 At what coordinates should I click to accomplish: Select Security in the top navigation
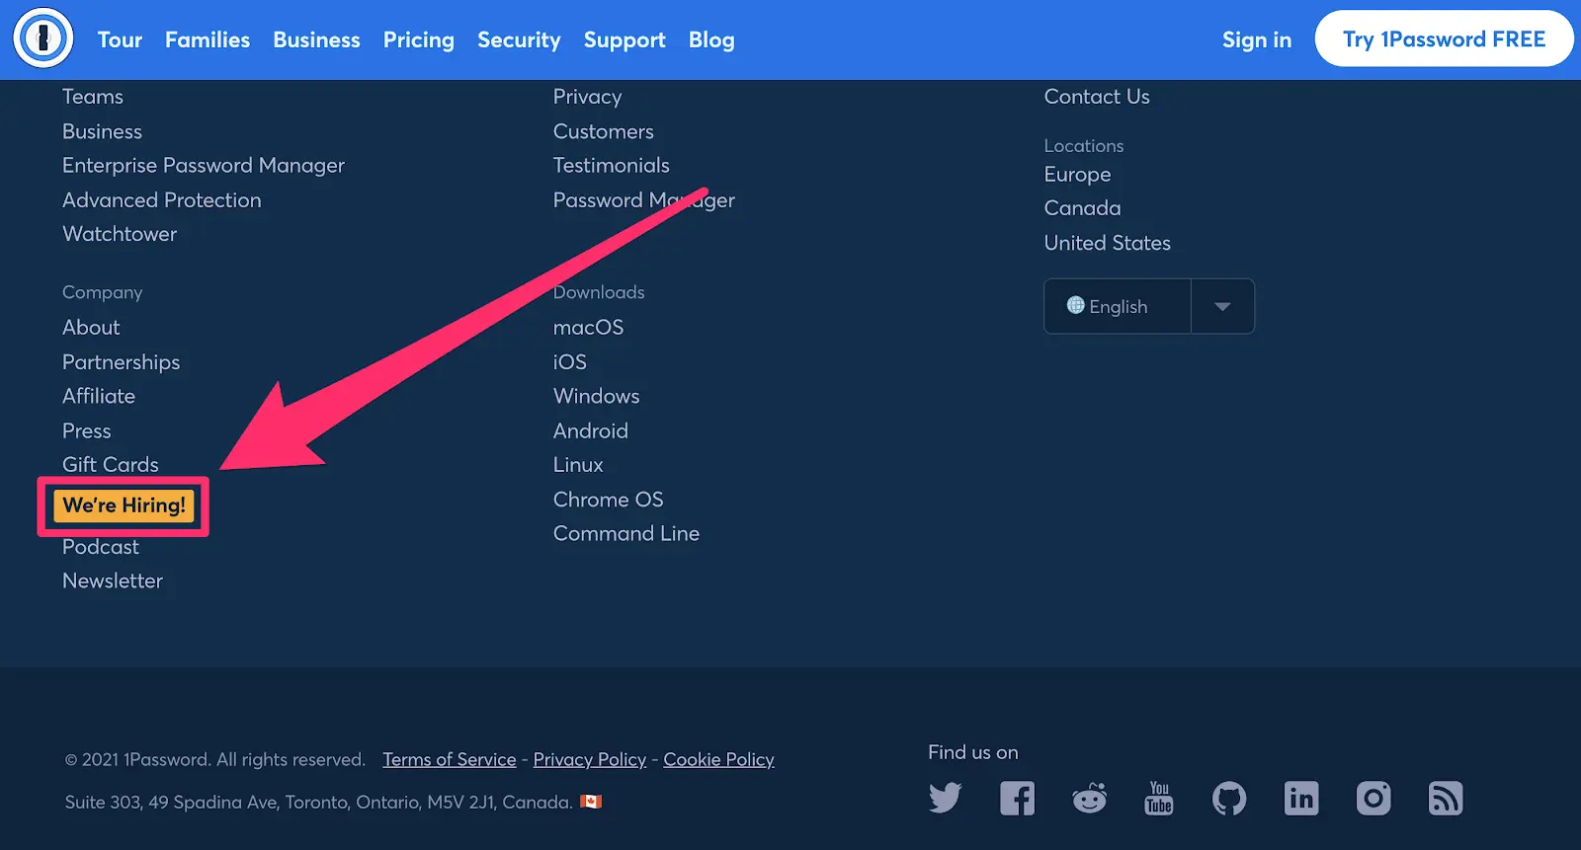[519, 39]
